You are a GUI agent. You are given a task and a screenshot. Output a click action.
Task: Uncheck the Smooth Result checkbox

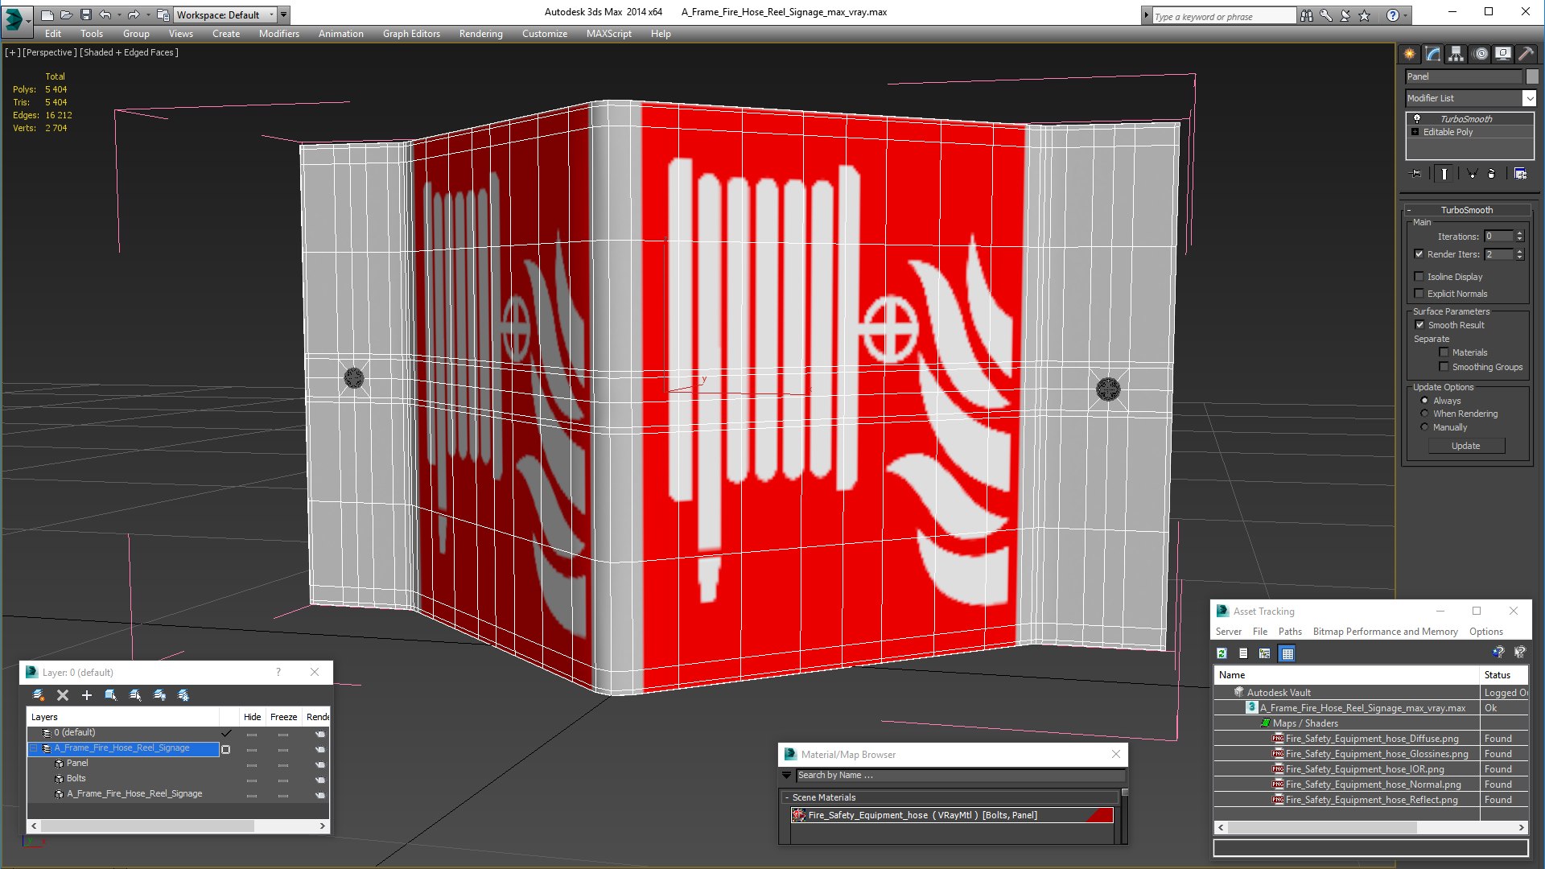click(1419, 325)
